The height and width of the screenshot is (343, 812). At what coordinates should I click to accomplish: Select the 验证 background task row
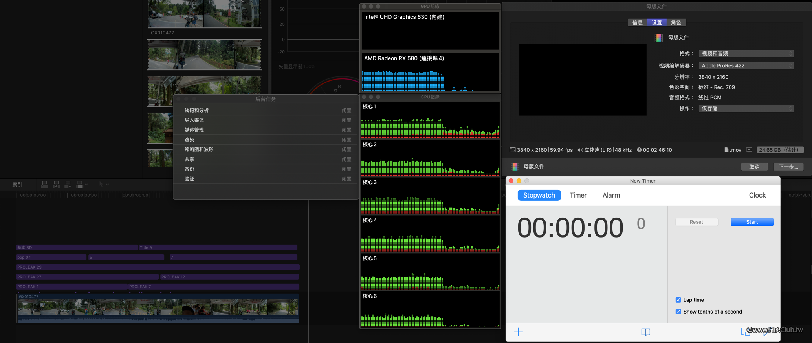(266, 179)
